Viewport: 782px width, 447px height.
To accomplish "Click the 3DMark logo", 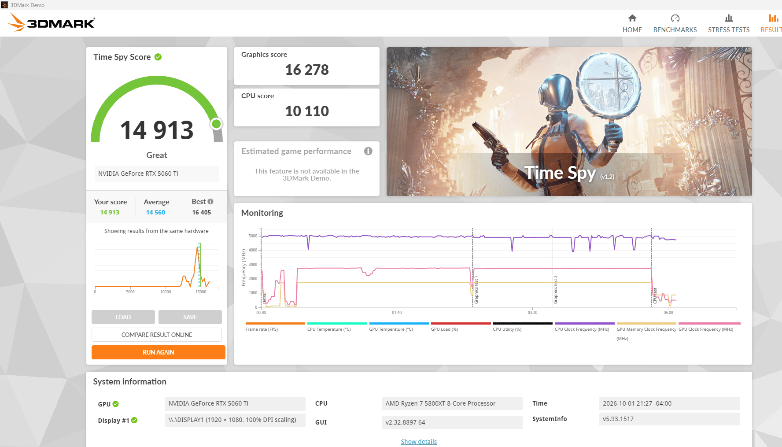I will (x=52, y=22).
